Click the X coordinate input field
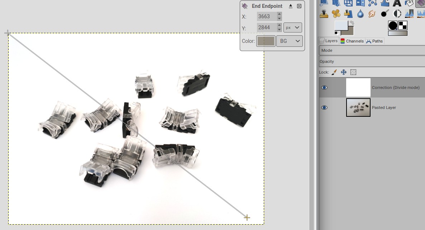 point(267,16)
